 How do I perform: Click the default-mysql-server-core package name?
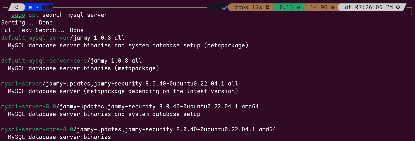(x=44, y=61)
